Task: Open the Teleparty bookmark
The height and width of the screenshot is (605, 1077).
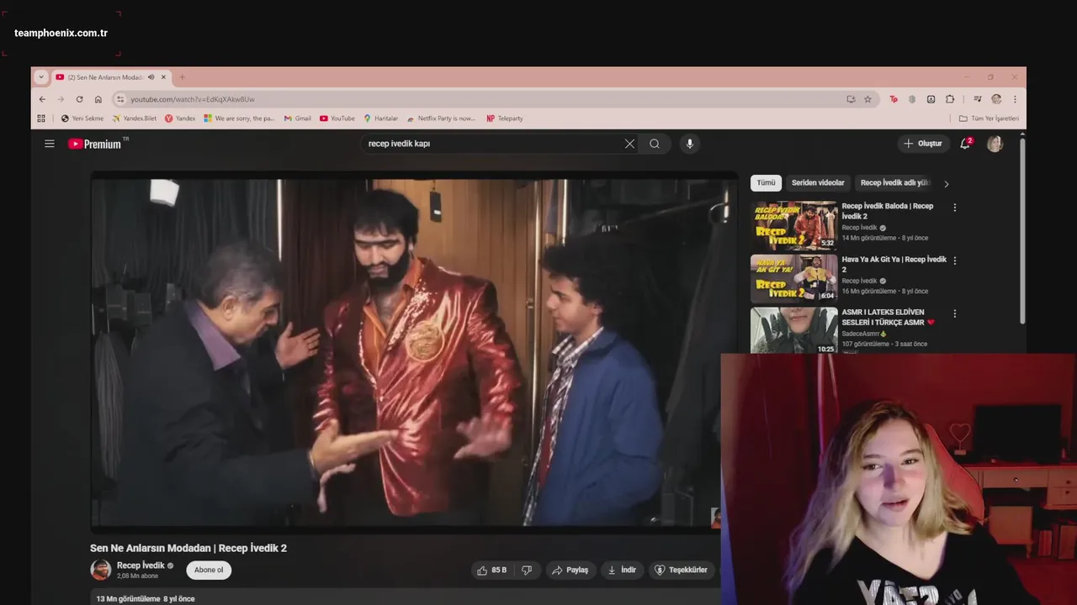Action: [x=505, y=118]
